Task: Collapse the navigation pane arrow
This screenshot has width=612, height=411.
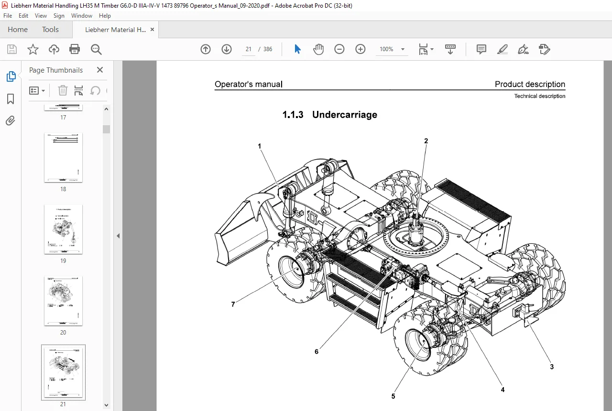Action: [118, 236]
